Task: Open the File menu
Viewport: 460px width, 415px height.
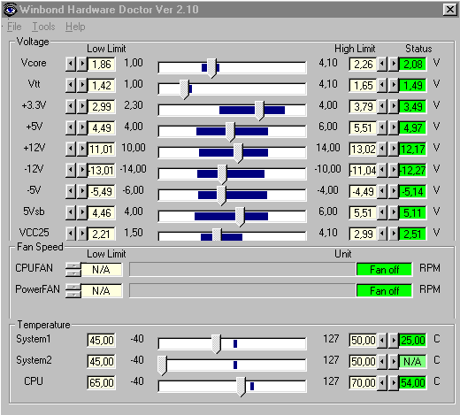Action: tap(14, 27)
